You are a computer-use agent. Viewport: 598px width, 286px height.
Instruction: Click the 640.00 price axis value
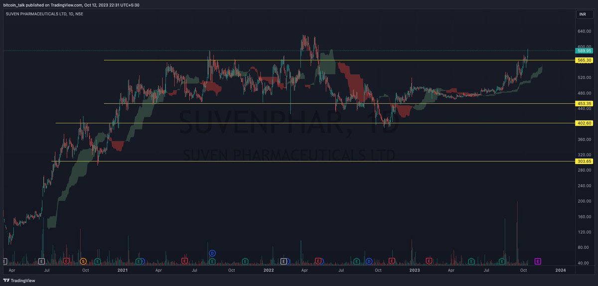tap(584, 31)
